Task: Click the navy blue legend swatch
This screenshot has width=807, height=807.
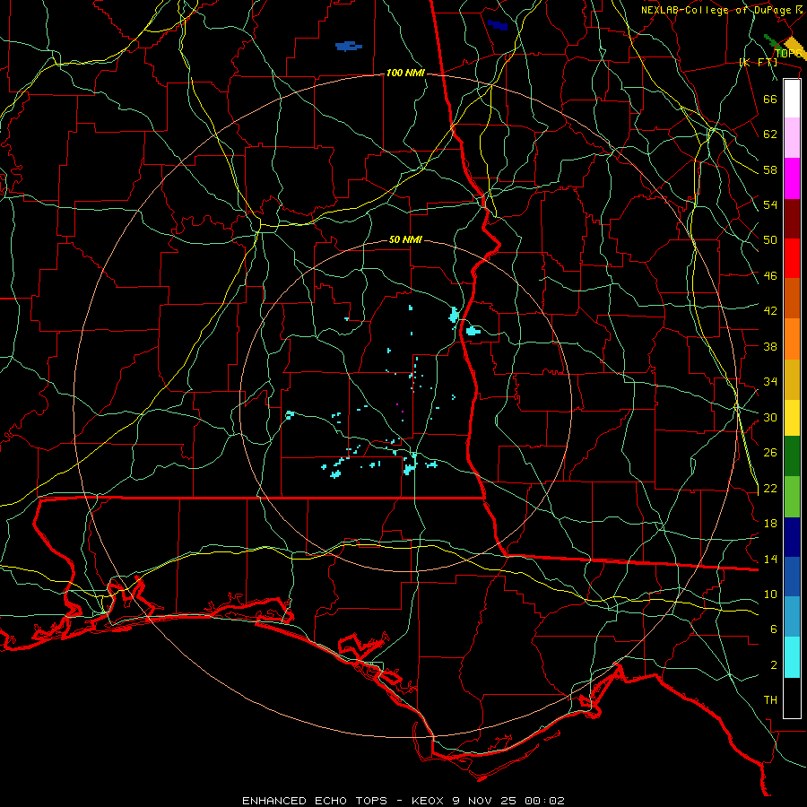Action: point(792,537)
